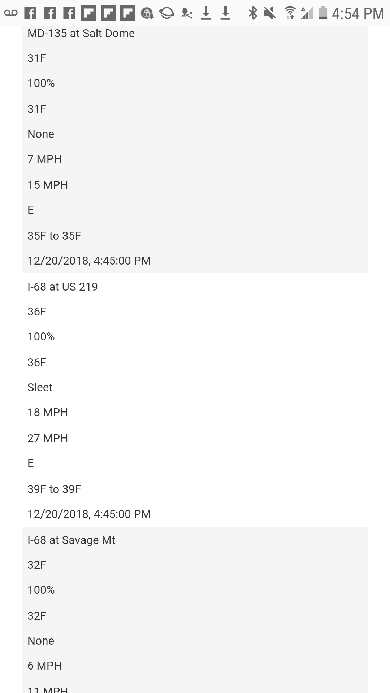The width and height of the screenshot is (390, 693).
Task: Tap the Wi-Fi signal icon
Action: click(x=289, y=13)
